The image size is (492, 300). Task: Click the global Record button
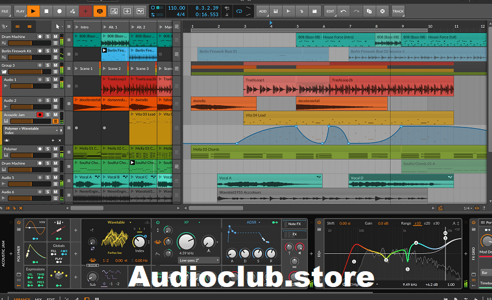59,11
